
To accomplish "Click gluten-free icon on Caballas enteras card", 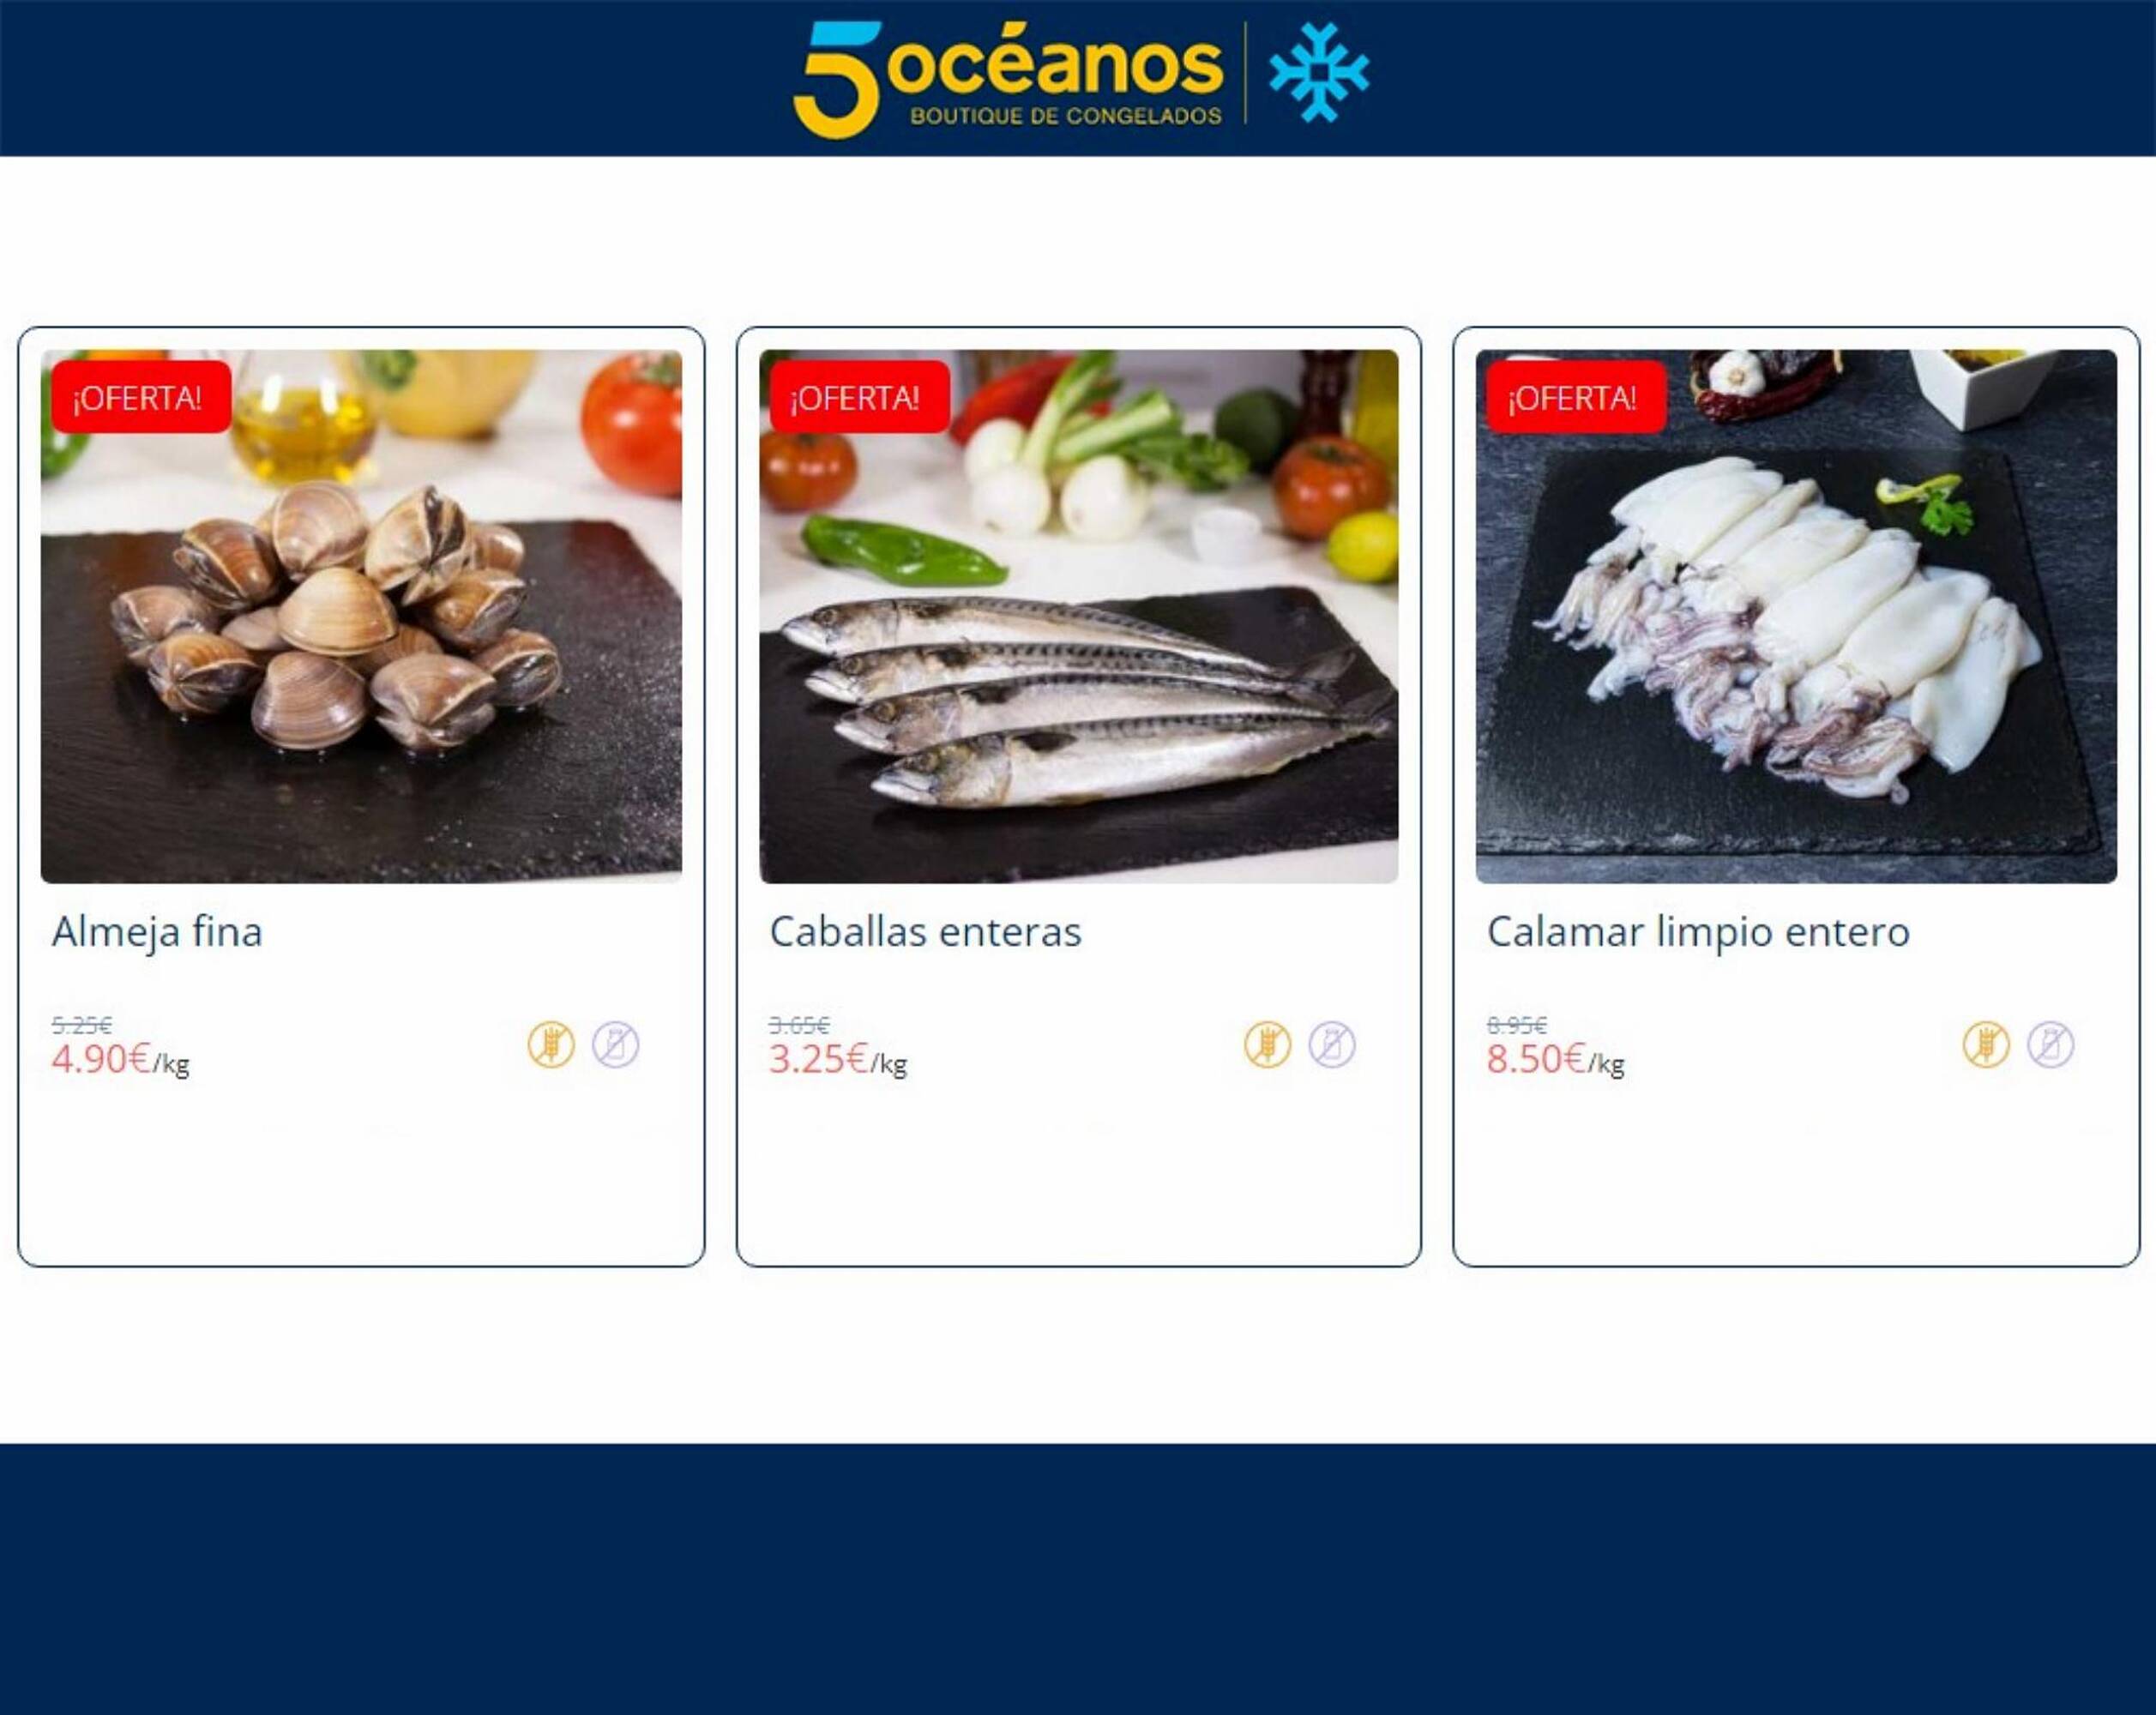I will point(1267,1045).
